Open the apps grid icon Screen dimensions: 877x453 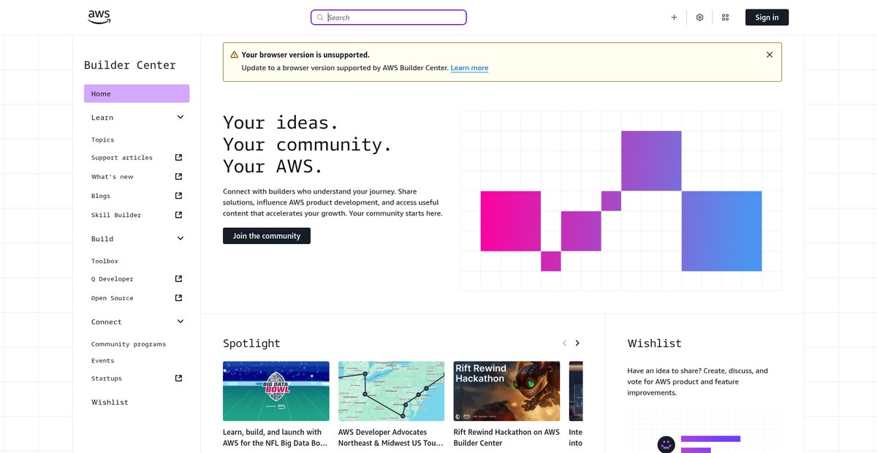point(725,18)
